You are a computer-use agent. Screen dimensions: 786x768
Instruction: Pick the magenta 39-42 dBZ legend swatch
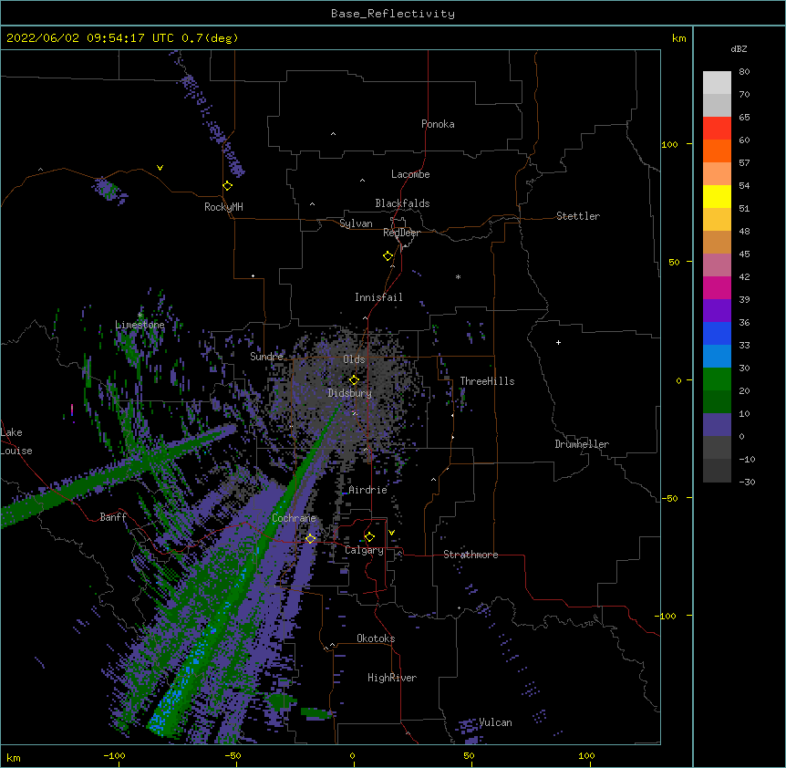(x=717, y=287)
